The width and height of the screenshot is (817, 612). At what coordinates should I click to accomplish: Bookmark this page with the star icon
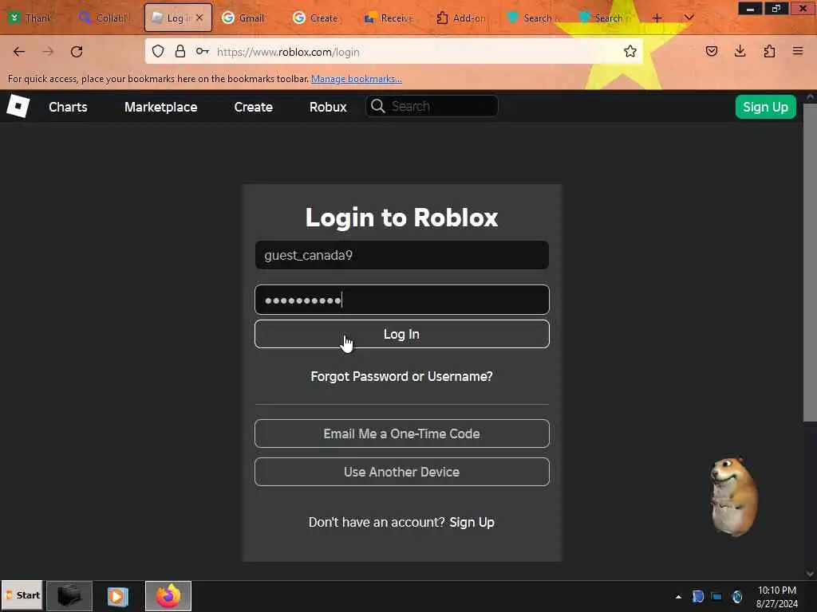pos(630,51)
